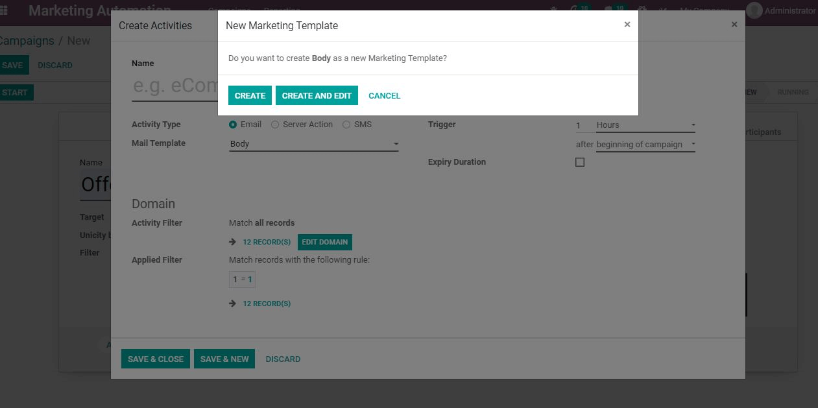Click the 'Match all records' text
This screenshot has height=408, width=818.
click(x=262, y=222)
